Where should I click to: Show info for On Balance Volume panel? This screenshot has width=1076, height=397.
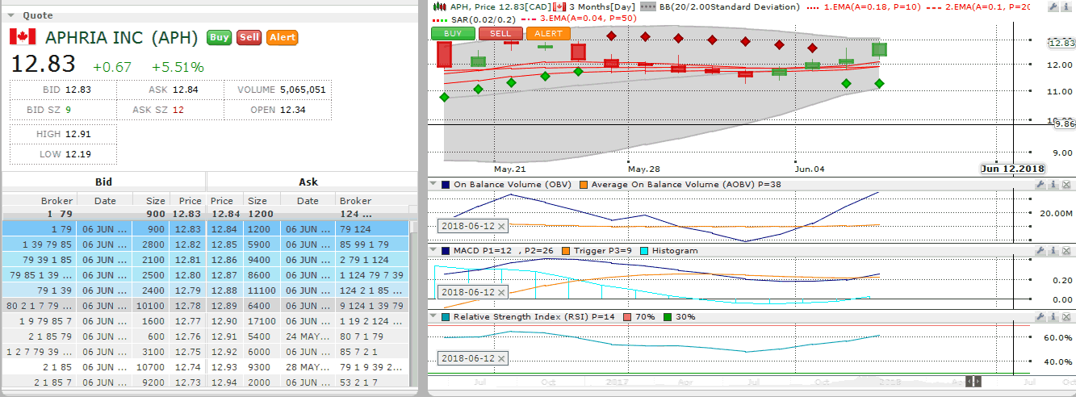coord(1053,184)
